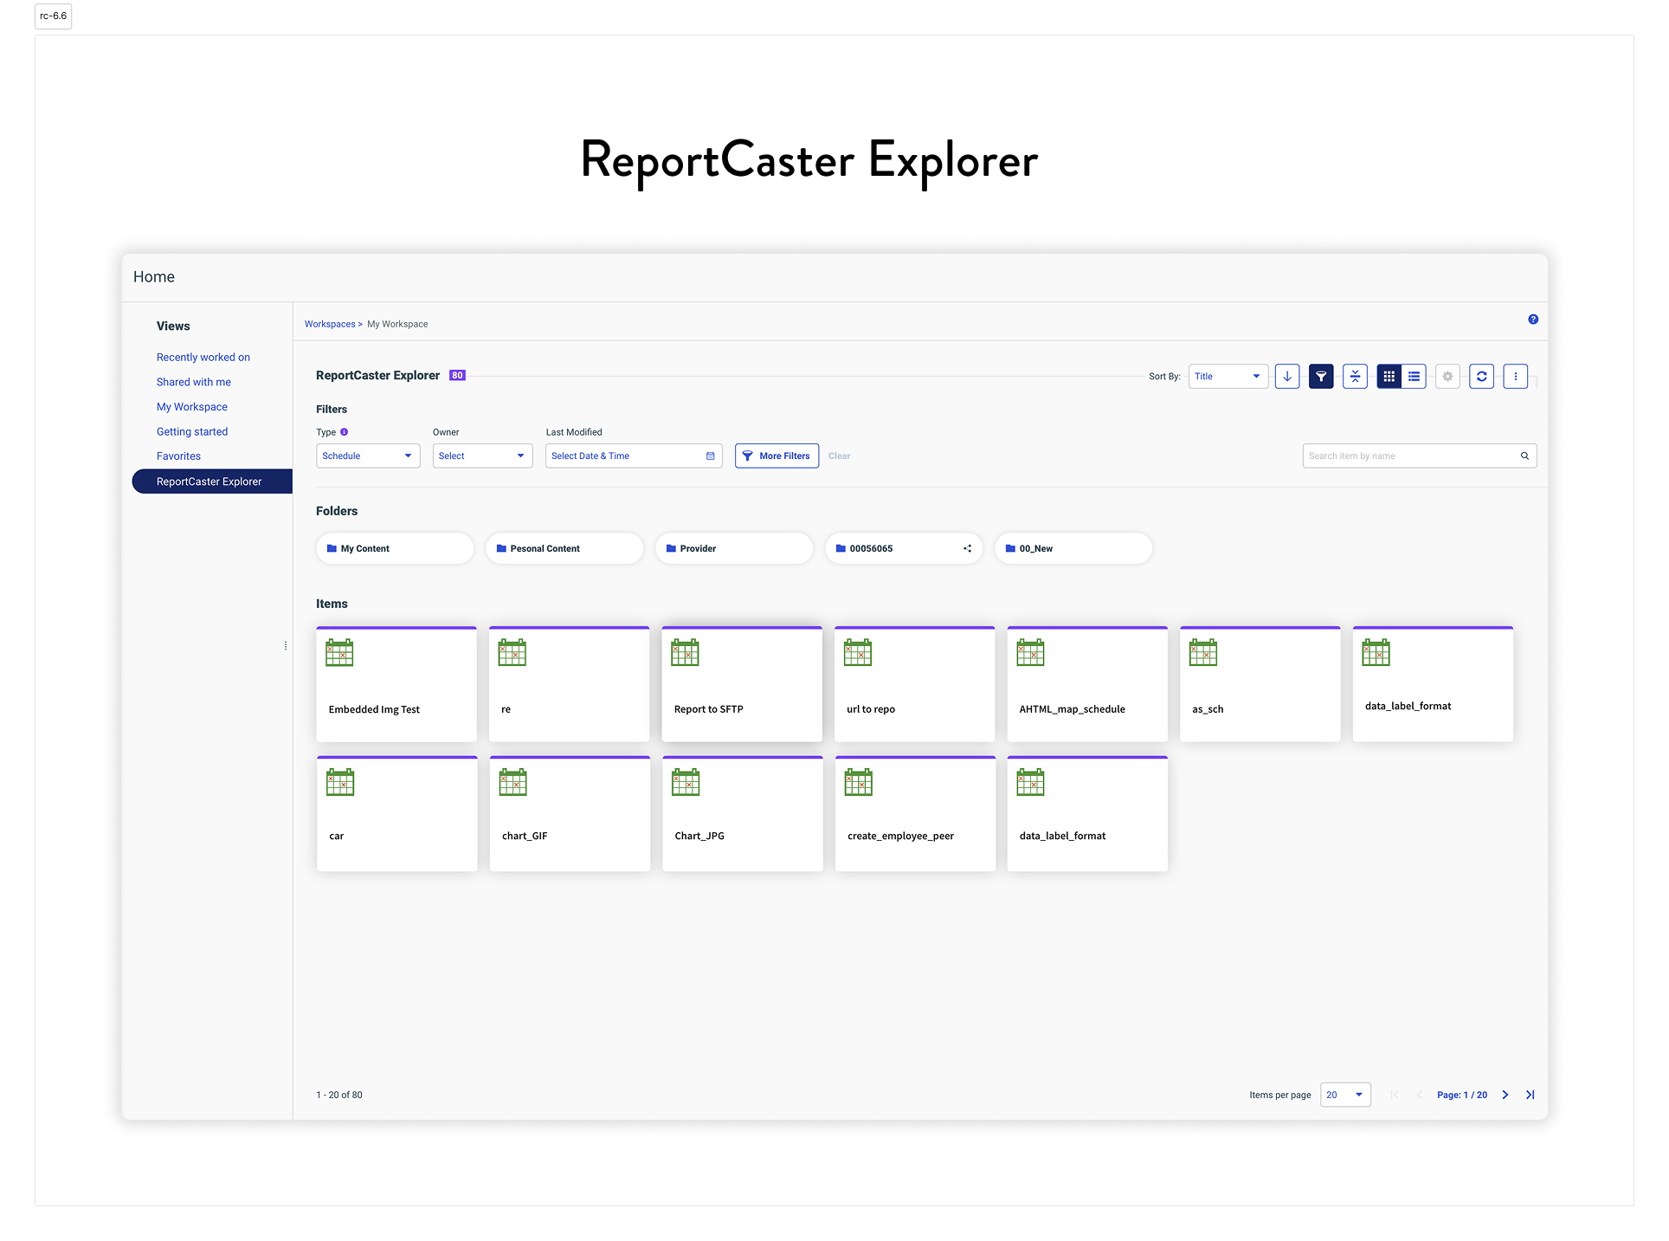Click the More Filters button
The height and width of the screenshot is (1241, 1669).
click(777, 456)
